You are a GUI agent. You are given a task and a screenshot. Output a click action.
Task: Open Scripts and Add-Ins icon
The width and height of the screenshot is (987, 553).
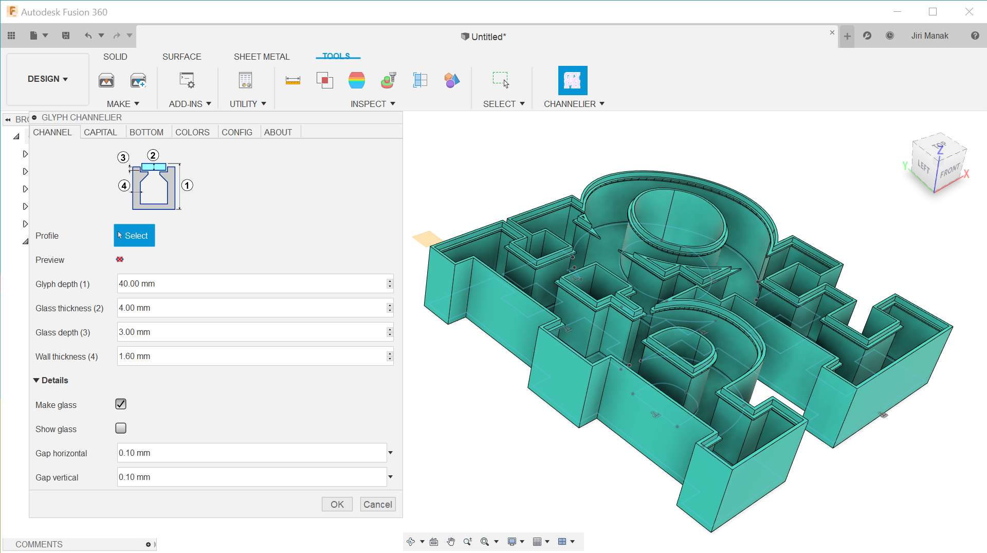(x=187, y=80)
